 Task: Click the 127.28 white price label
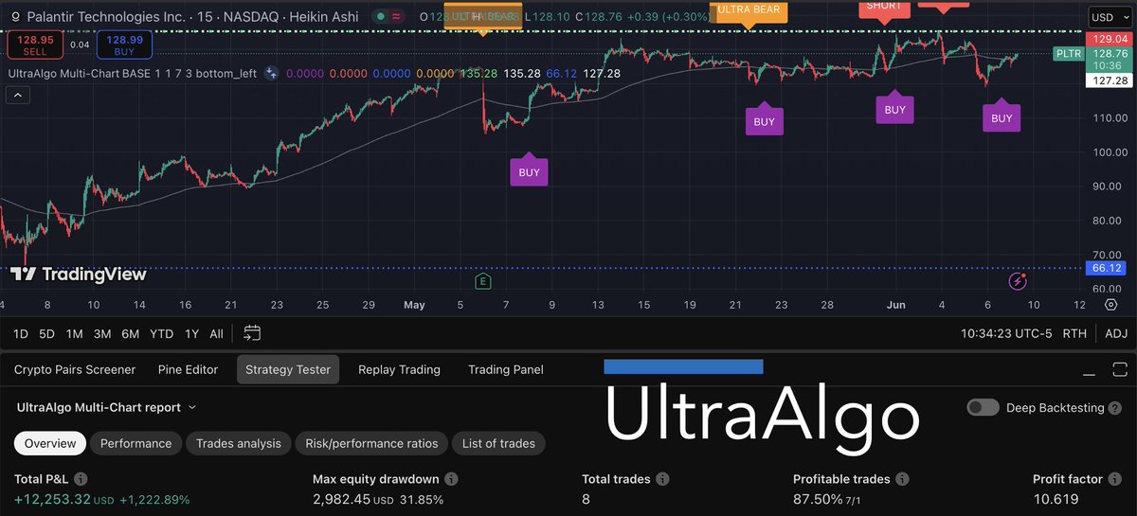tap(1109, 80)
